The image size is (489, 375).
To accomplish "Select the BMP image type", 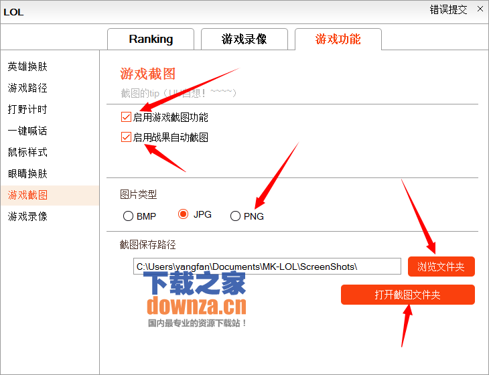I will coord(128,216).
